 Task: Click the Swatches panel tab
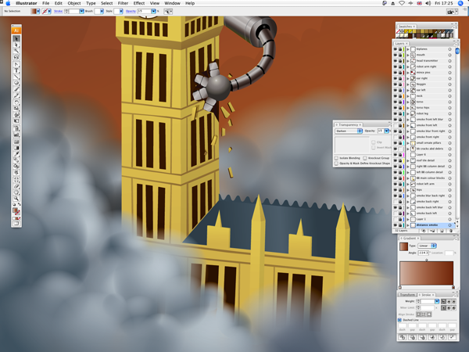(405, 27)
